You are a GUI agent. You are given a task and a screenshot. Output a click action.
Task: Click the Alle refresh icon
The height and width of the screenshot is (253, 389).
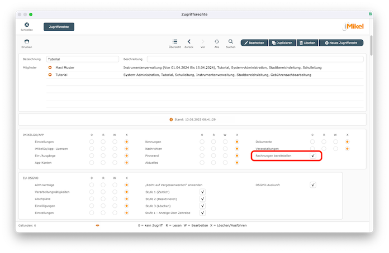click(x=217, y=42)
